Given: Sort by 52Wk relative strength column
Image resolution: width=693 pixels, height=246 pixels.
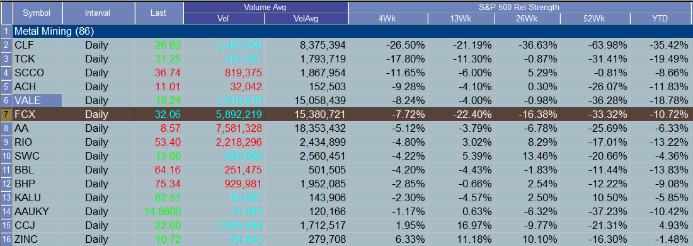Looking at the screenshot, I should point(595,18).
